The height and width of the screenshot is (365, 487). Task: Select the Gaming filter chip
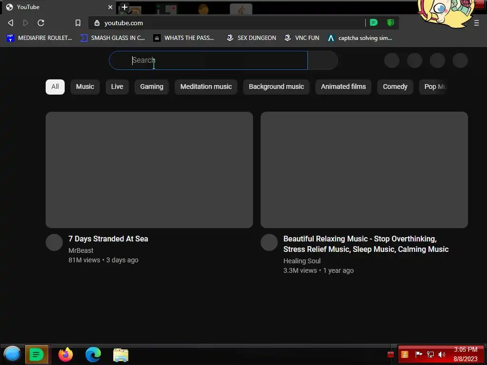[x=152, y=86]
